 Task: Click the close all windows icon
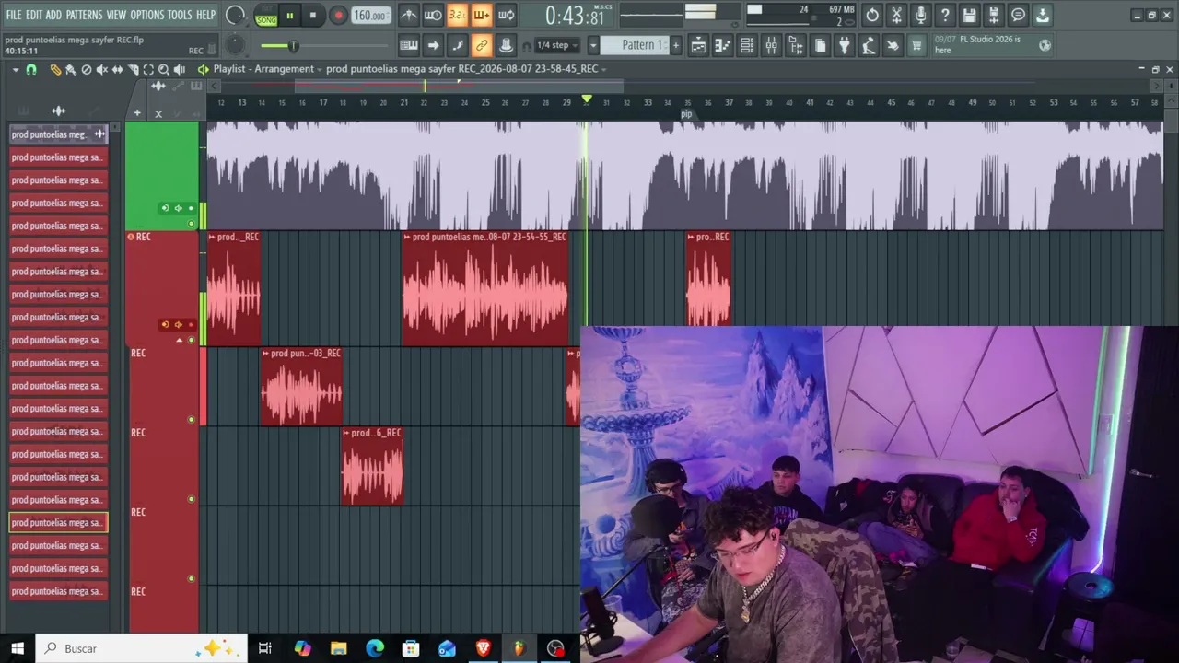pyautogui.click(x=892, y=45)
